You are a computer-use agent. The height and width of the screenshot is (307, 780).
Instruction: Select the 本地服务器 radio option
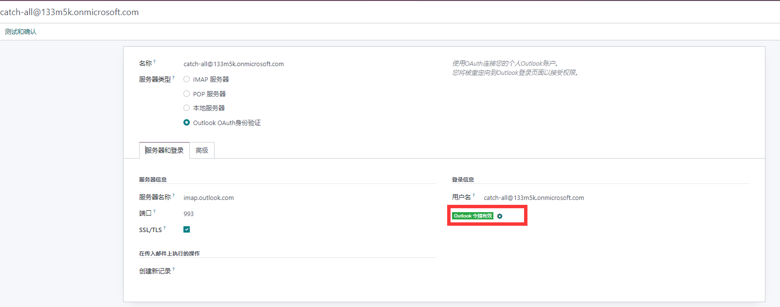[x=186, y=108]
